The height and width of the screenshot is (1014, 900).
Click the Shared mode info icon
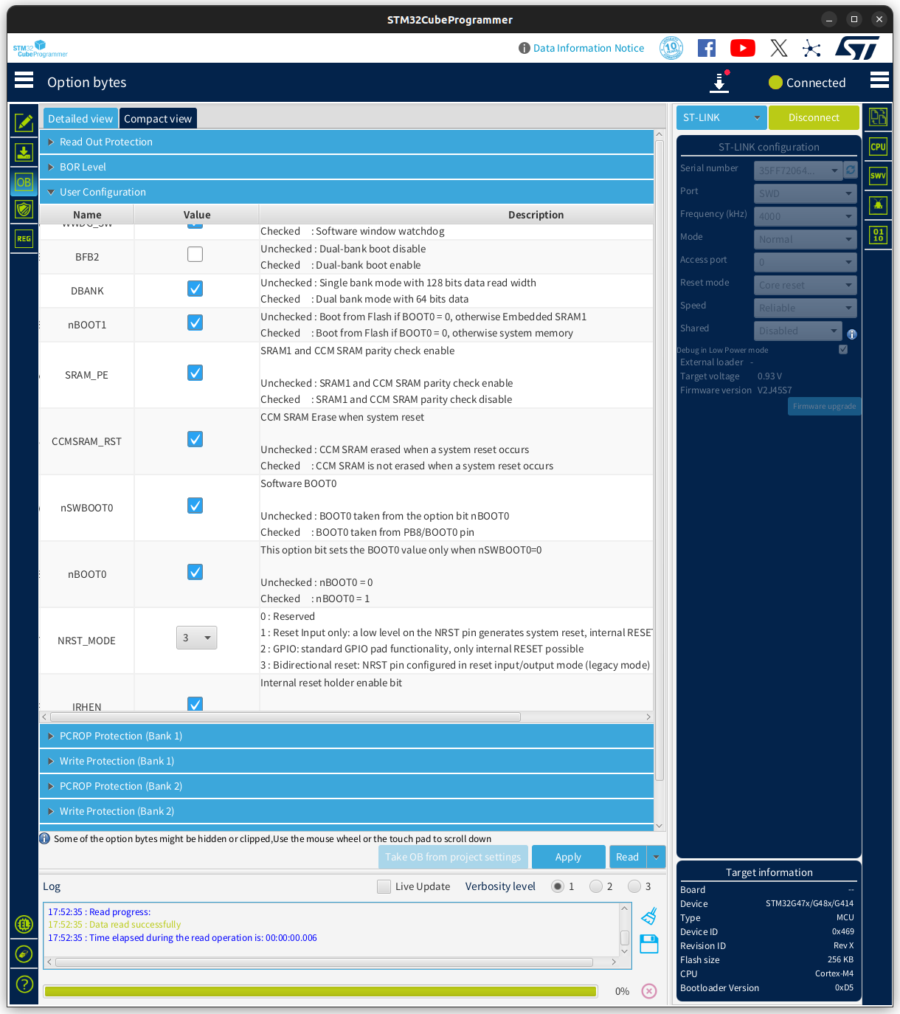(852, 334)
